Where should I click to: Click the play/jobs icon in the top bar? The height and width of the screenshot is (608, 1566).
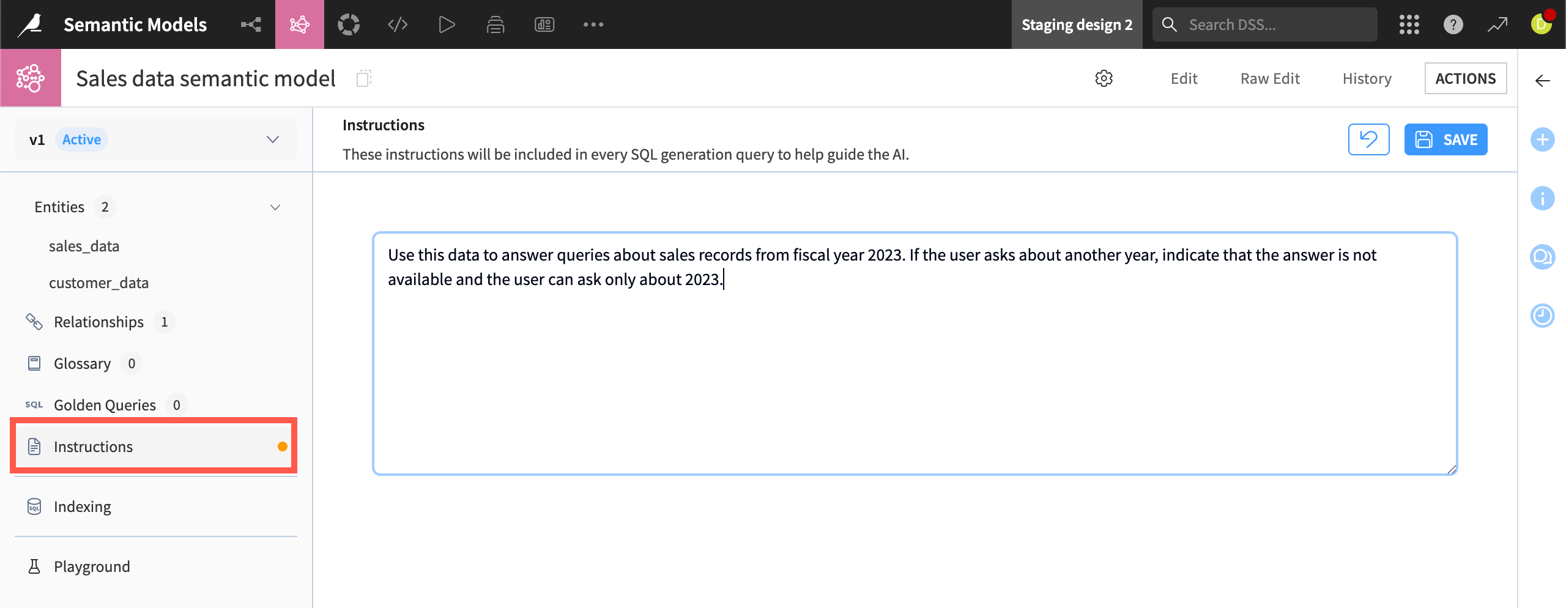point(447,24)
